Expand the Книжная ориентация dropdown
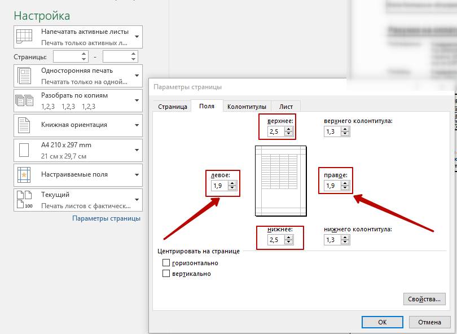457x334 pixels. click(137, 125)
